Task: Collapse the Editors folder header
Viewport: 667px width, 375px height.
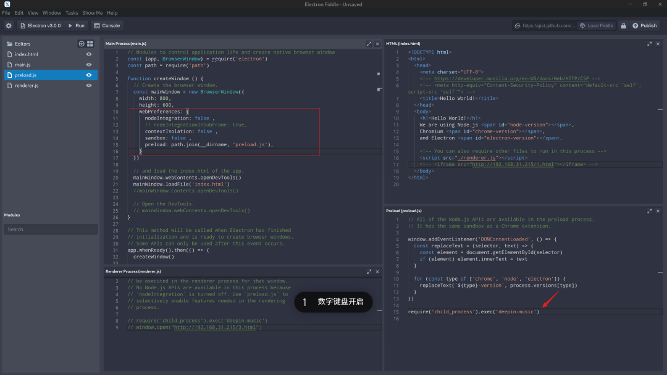Action: point(19,44)
